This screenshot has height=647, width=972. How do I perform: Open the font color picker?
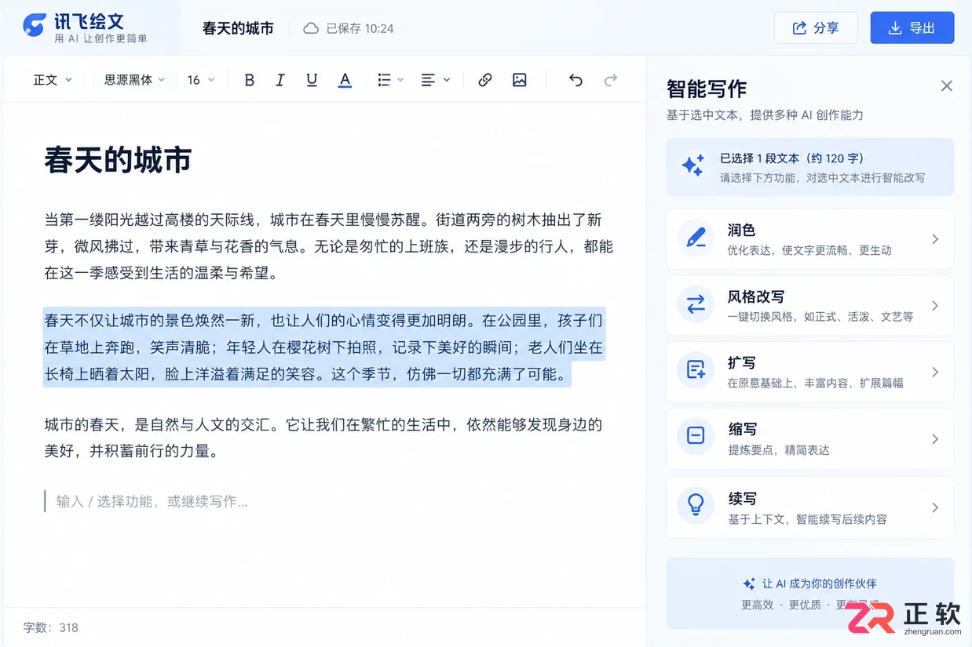(x=345, y=80)
